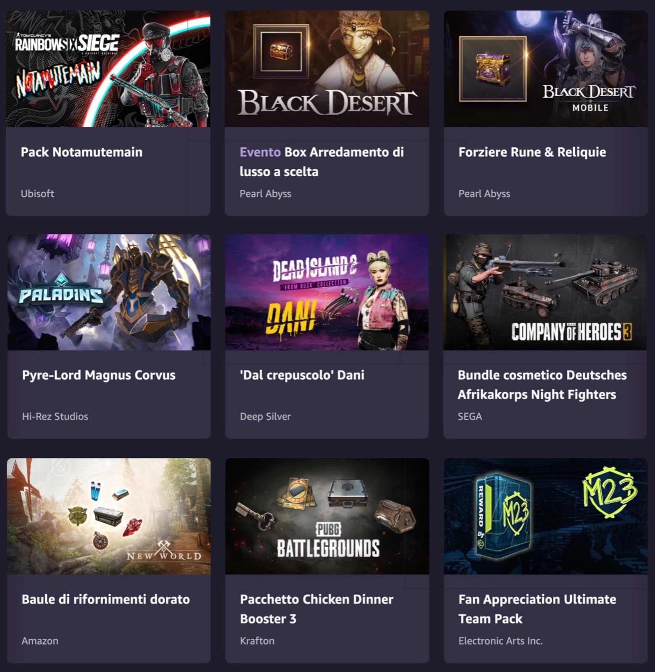Open the Paladins Pyre-Lord artwork
655x672 pixels.
[x=109, y=292]
